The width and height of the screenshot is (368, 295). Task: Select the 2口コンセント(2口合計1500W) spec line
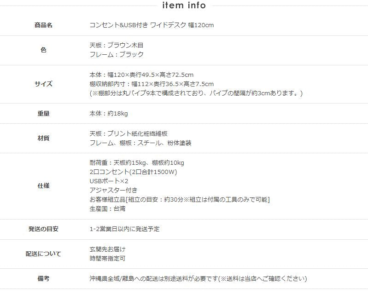click(x=134, y=172)
